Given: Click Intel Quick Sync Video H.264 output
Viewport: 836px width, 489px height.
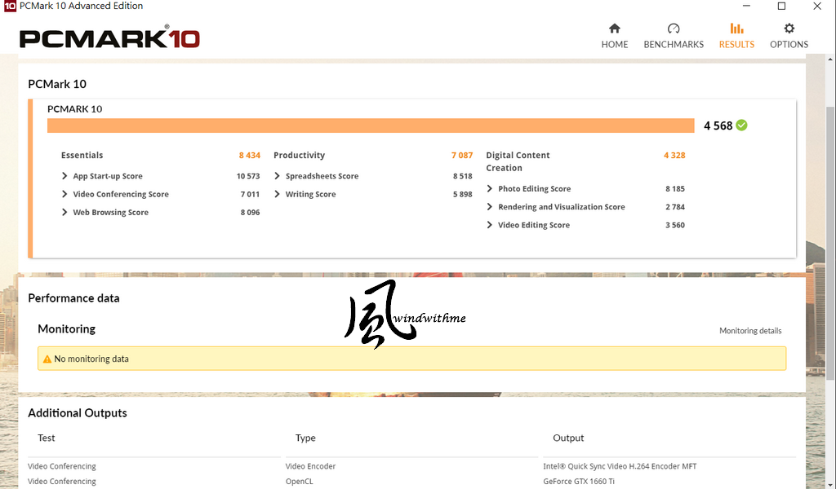Looking at the screenshot, I should coord(620,466).
